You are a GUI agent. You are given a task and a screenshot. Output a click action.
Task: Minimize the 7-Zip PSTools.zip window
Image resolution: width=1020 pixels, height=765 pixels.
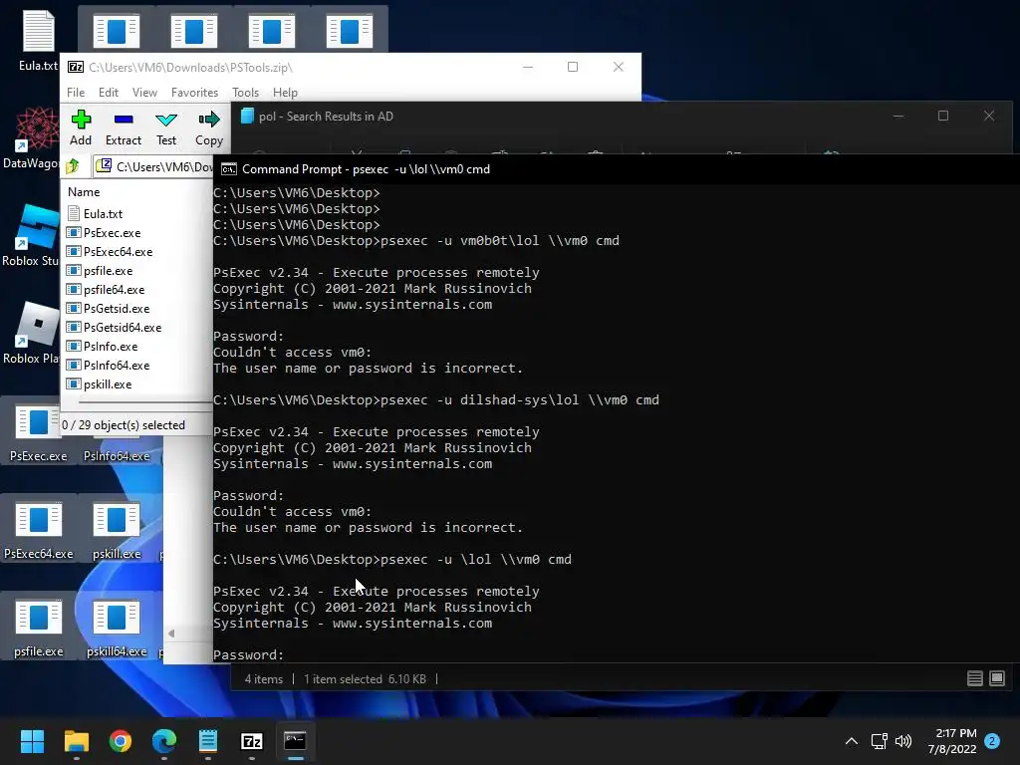pyautogui.click(x=528, y=67)
